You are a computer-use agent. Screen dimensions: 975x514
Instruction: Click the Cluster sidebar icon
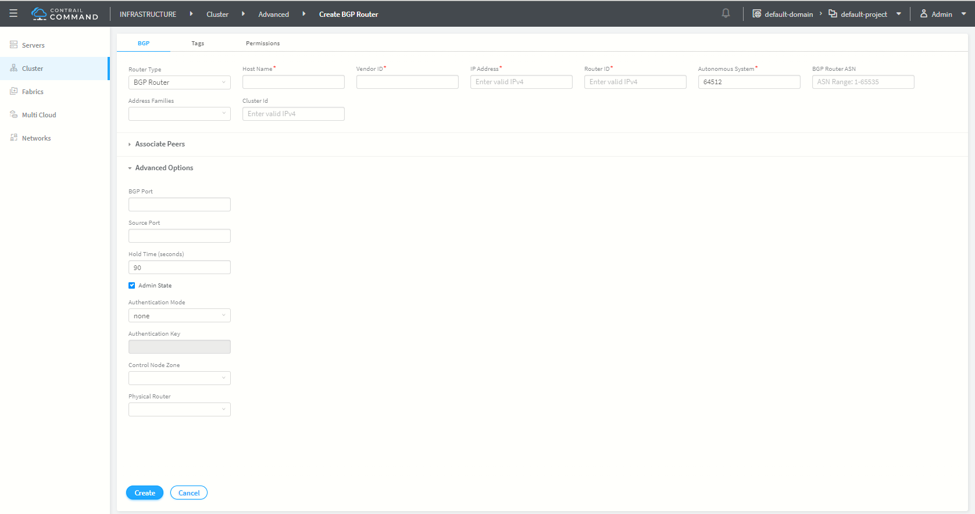pyautogui.click(x=14, y=68)
